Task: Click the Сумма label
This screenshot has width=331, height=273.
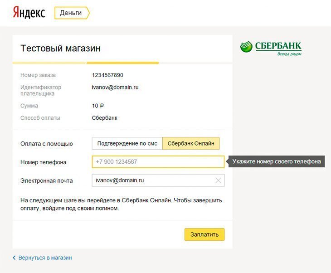Action: pyautogui.click(x=29, y=106)
